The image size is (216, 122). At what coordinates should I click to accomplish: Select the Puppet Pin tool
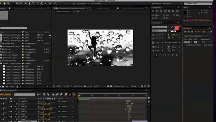[x=55, y=3]
